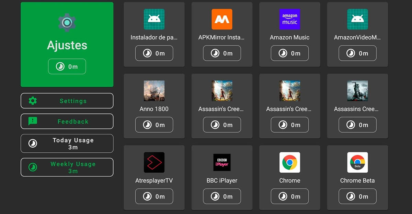This screenshot has height=214, width=412.
Task: Click the Feedback speech bubble icon
Action: click(33, 121)
